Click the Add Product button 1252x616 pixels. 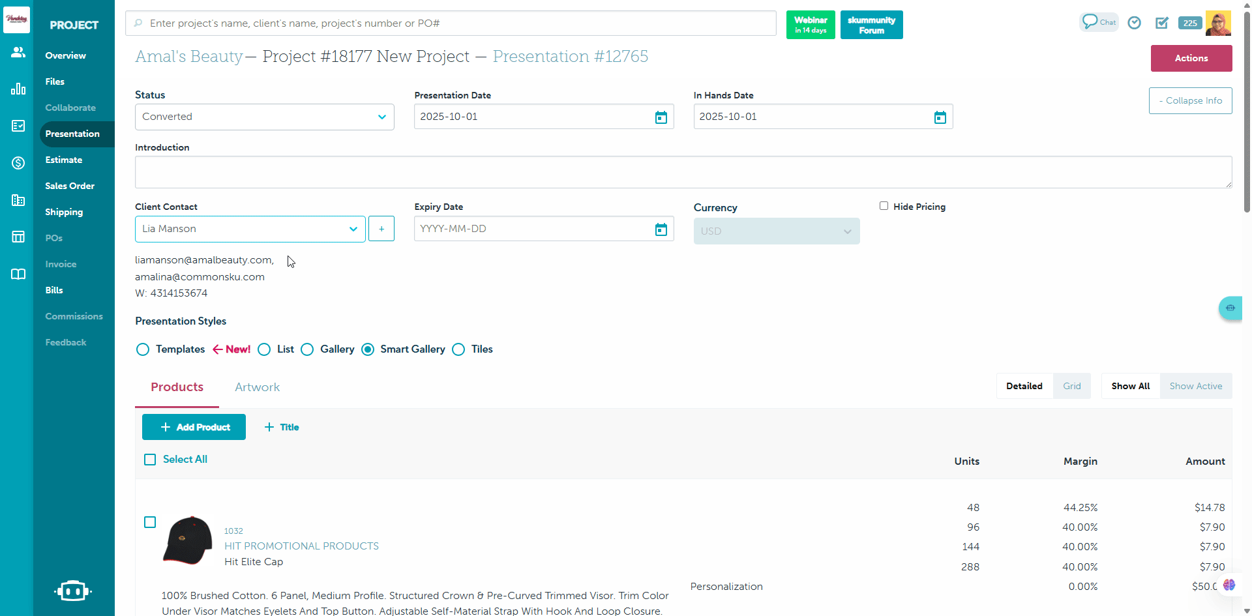point(194,427)
